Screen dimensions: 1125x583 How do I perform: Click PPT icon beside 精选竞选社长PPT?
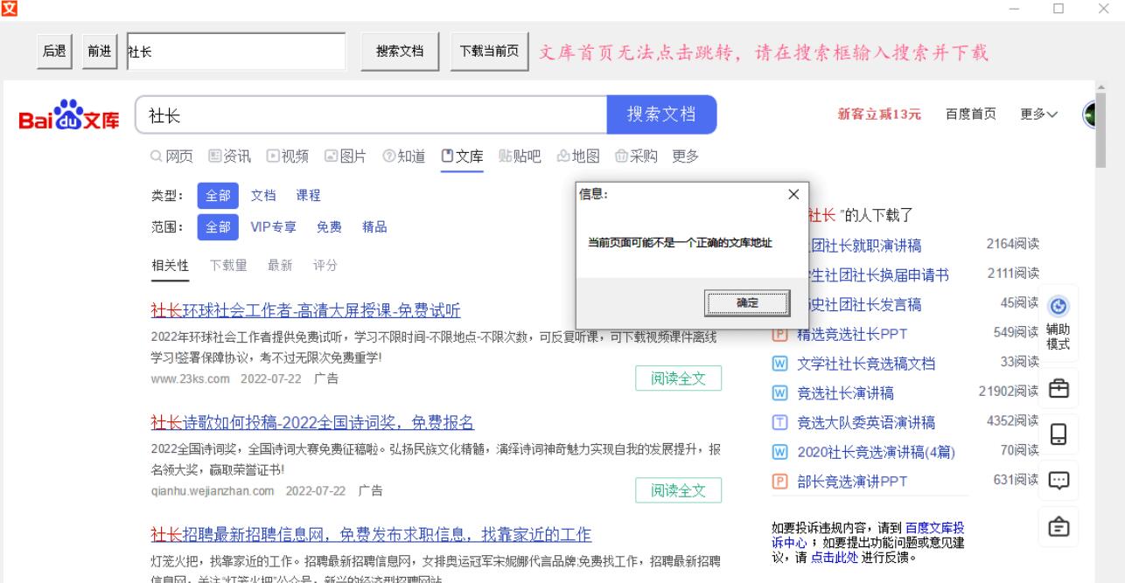tap(780, 334)
